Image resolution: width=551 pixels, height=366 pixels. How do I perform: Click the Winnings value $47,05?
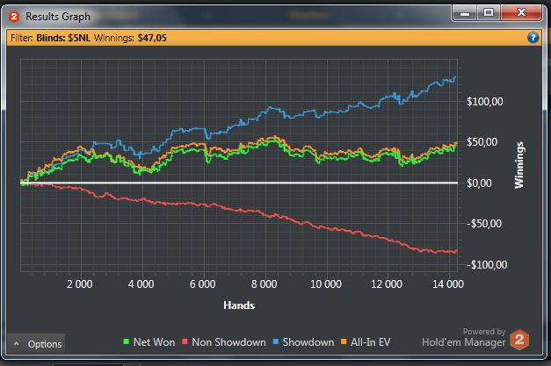(152, 38)
